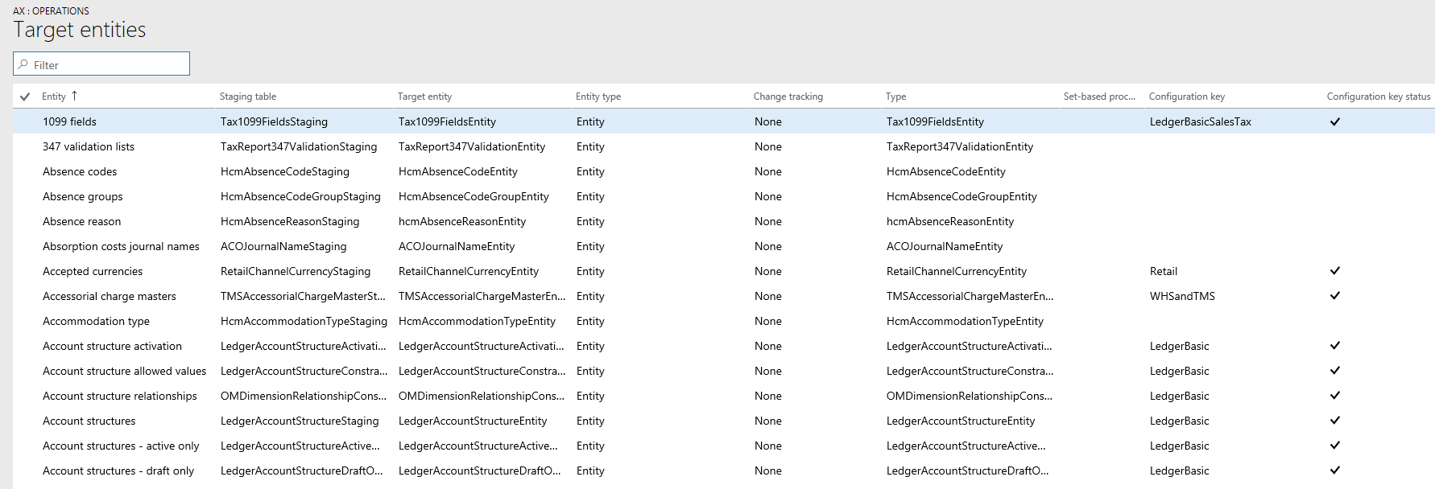Screen dimensions: 1435x489
Task: Toggle the select-all checkmark in grid header
Action: [x=25, y=97]
